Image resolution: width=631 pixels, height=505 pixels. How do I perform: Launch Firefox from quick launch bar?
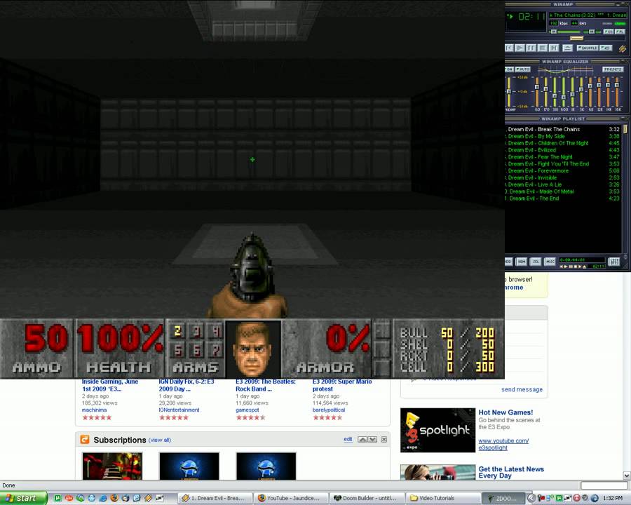pyautogui.click(x=114, y=498)
